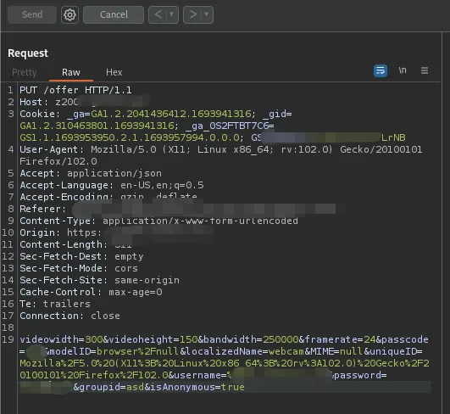This screenshot has height=414, width=450.
Task: Click the User-Agent header line
Action: click(220, 155)
